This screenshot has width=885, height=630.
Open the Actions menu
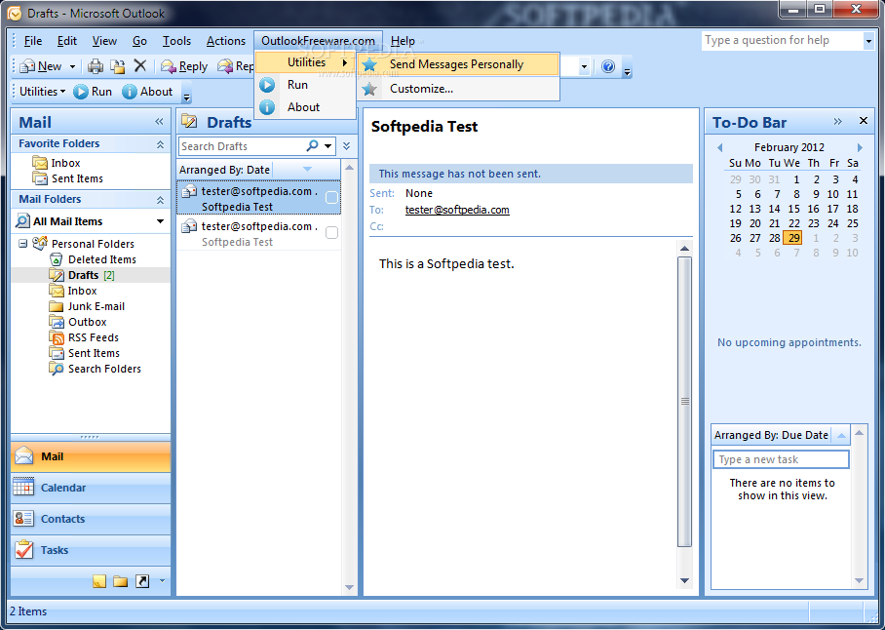(226, 41)
